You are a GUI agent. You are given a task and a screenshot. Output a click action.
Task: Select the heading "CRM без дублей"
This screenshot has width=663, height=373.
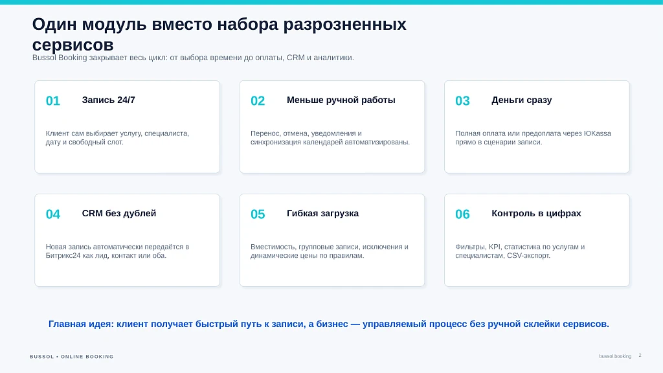tap(119, 213)
